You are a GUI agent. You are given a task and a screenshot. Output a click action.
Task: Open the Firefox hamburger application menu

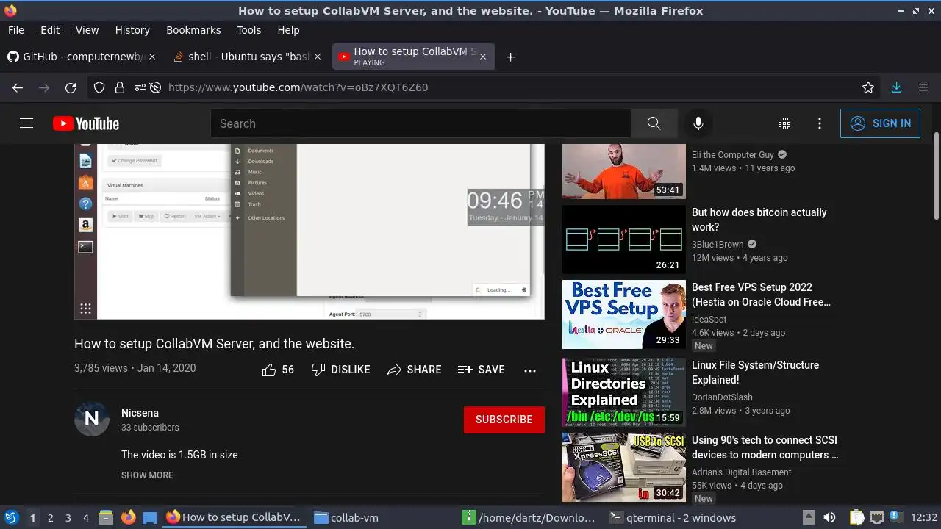click(x=923, y=87)
